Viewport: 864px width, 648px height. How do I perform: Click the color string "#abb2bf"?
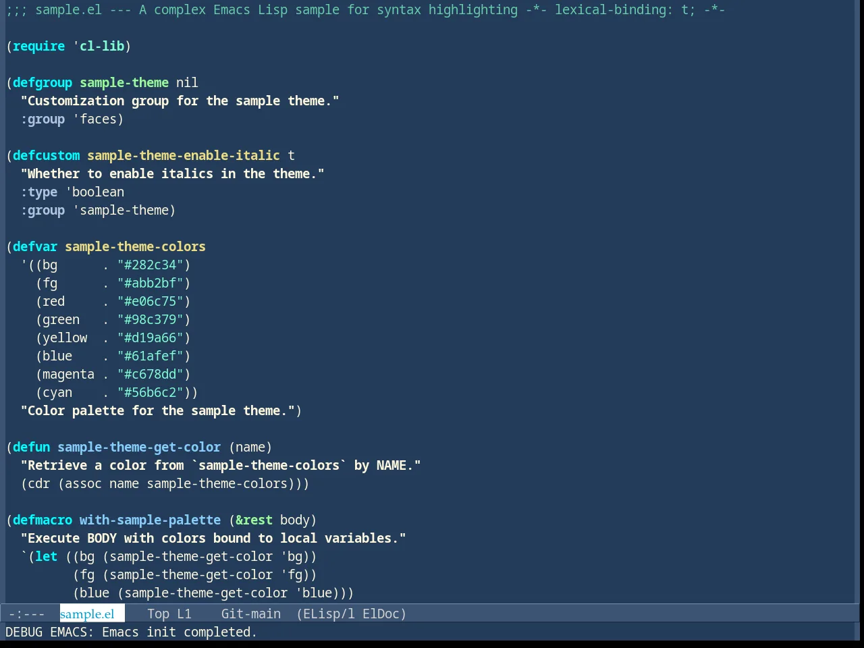151,283
